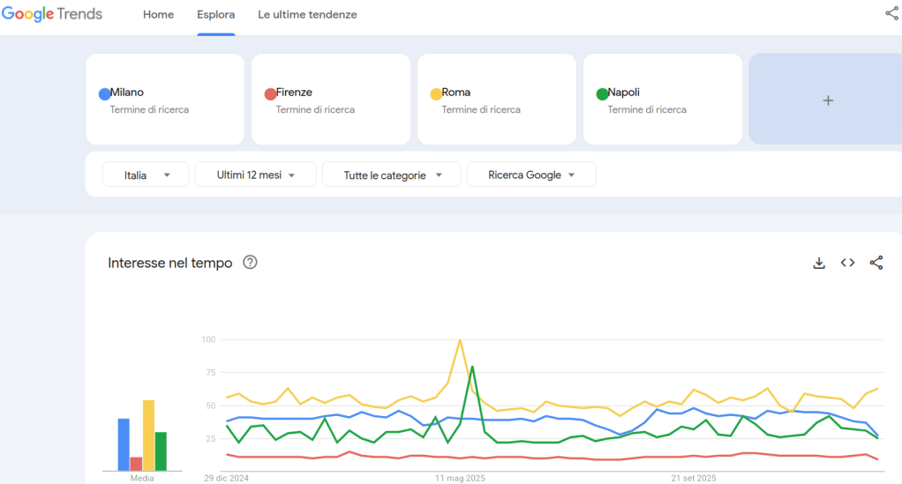Open the embed code icon for chart
902x484 pixels.
coord(847,263)
